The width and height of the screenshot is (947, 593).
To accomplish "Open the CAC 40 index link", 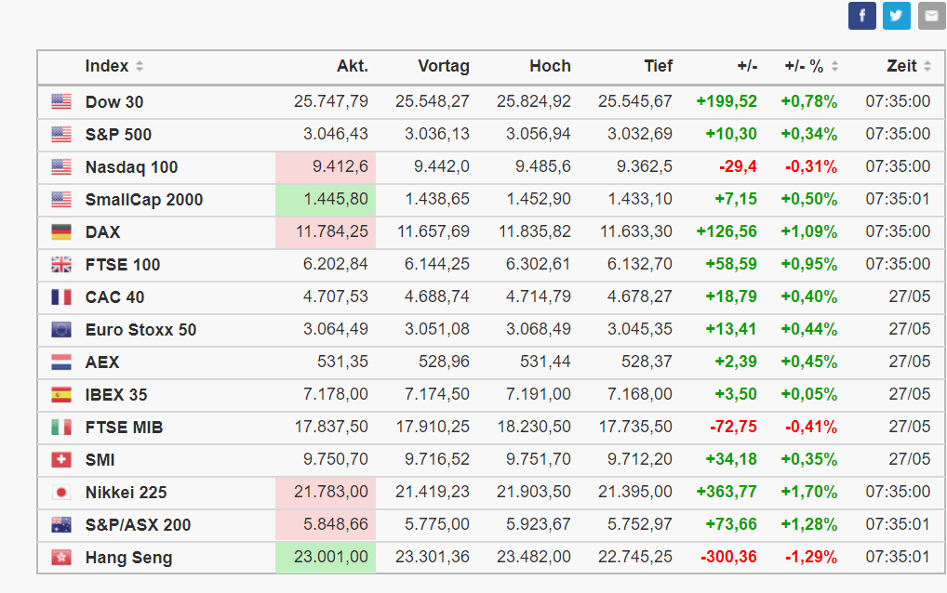I will (x=114, y=297).
